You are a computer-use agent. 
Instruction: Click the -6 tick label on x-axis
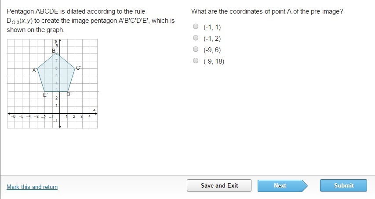tap(14, 117)
